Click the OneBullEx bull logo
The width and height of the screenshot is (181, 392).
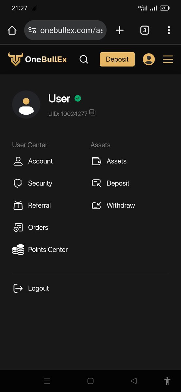pos(15,59)
